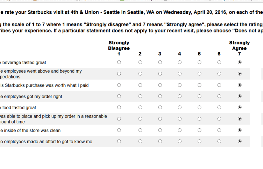Choose 4 for employees went above and beyond
This screenshot has width=263, height=169.
coord(180,74)
